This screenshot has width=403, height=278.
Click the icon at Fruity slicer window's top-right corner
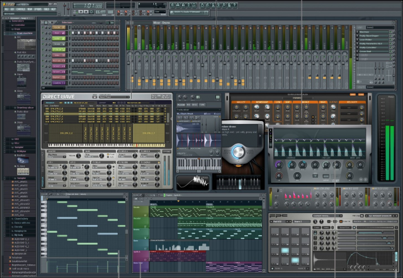point(218,97)
